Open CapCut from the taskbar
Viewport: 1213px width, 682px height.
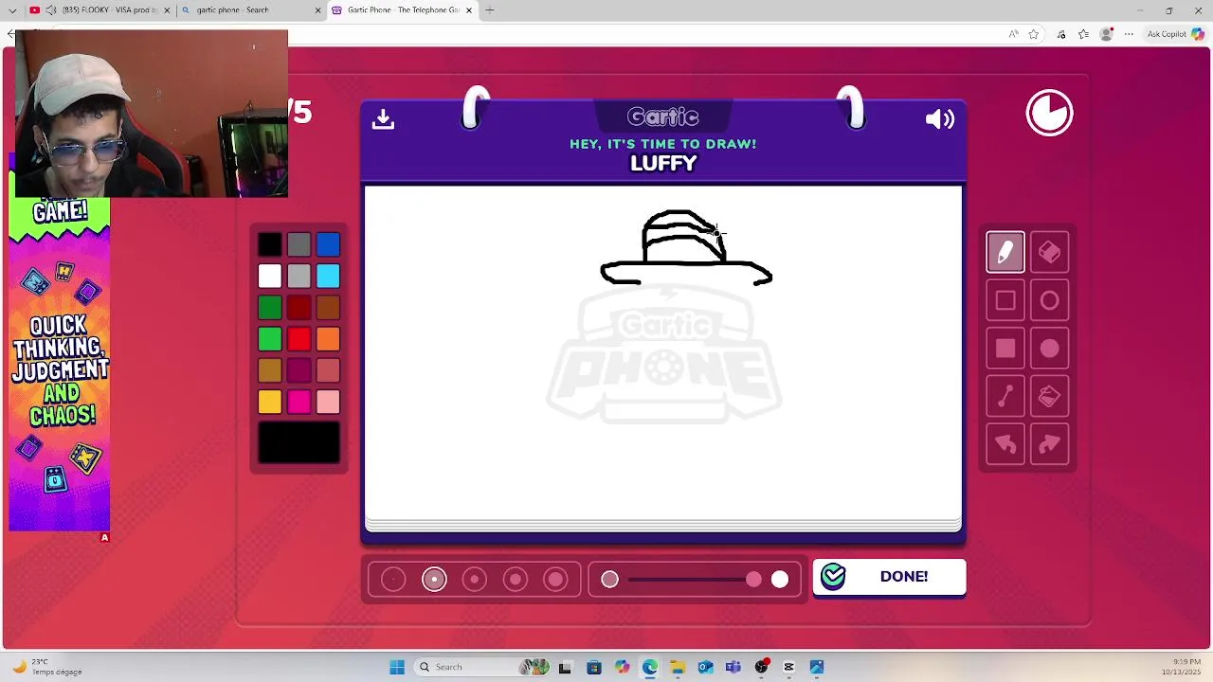coord(788,667)
